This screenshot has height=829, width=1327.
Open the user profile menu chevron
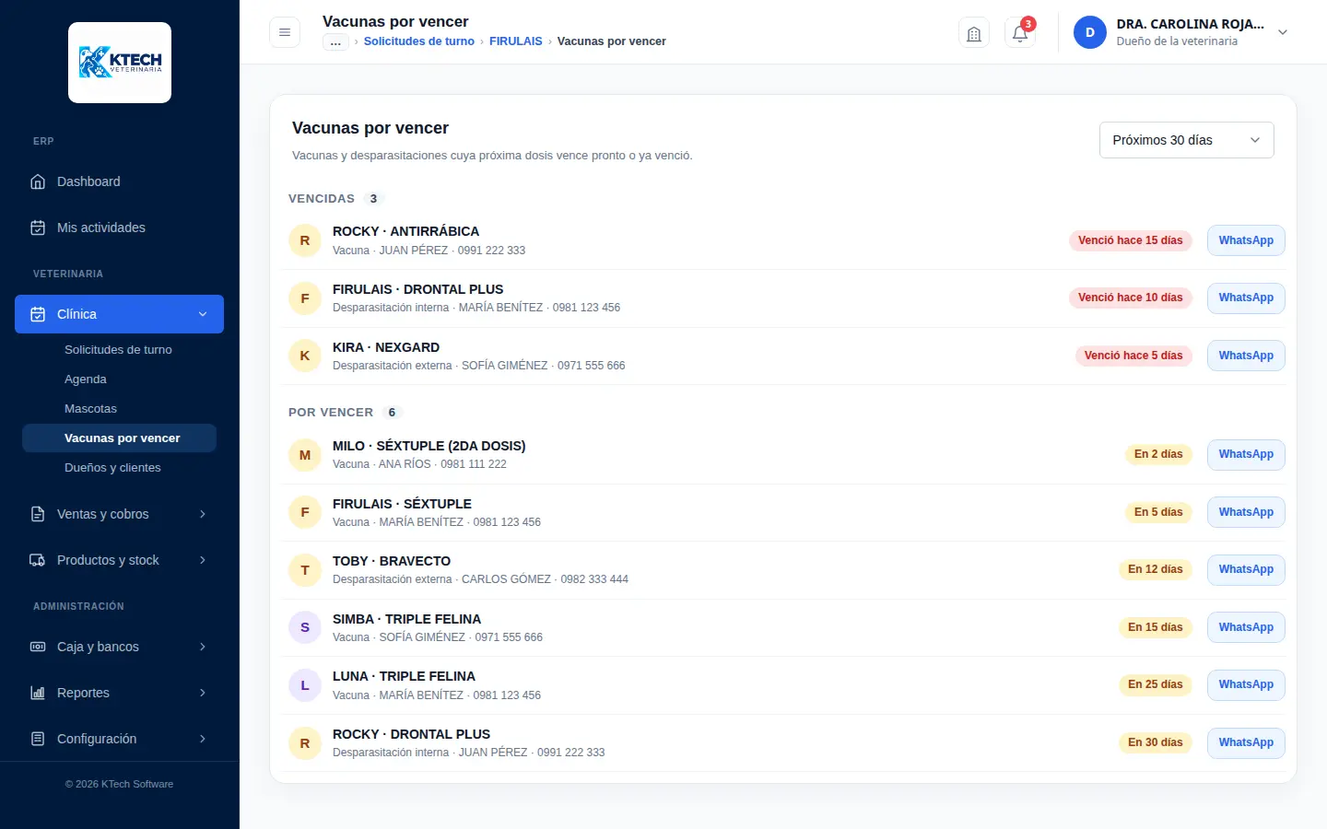click(1283, 32)
